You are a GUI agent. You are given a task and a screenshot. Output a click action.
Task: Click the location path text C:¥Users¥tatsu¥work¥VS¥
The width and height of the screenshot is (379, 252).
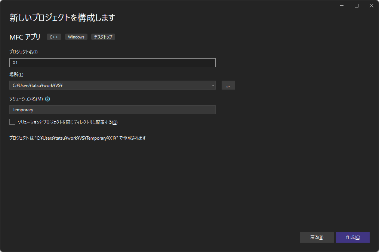pos(37,85)
